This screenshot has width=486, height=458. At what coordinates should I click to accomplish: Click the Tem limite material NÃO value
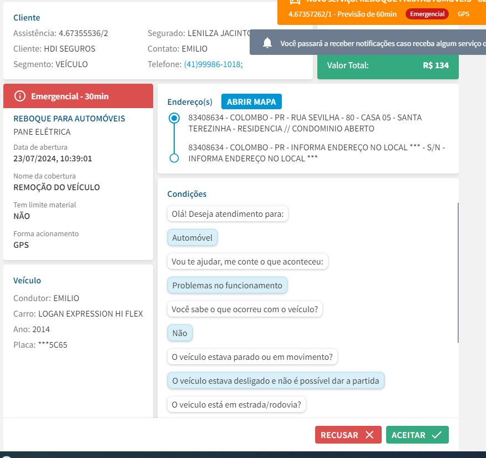(x=22, y=216)
